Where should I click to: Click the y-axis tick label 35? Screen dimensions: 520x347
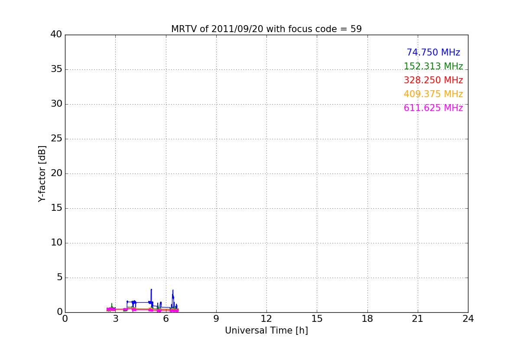pyautogui.click(x=56, y=69)
